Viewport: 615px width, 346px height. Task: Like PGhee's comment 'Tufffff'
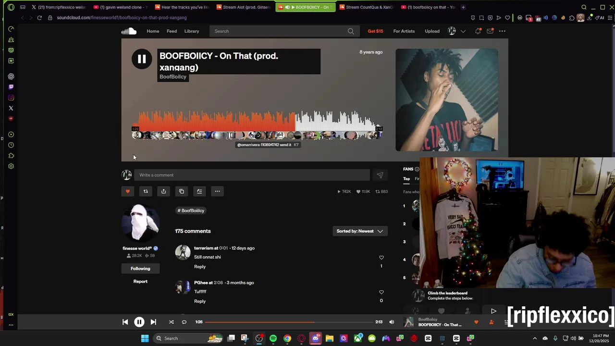click(x=381, y=292)
